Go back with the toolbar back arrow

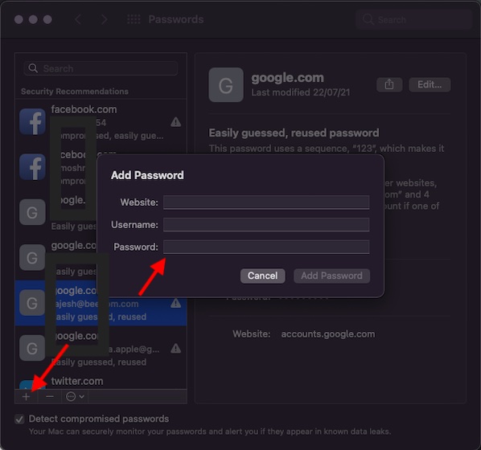point(78,19)
